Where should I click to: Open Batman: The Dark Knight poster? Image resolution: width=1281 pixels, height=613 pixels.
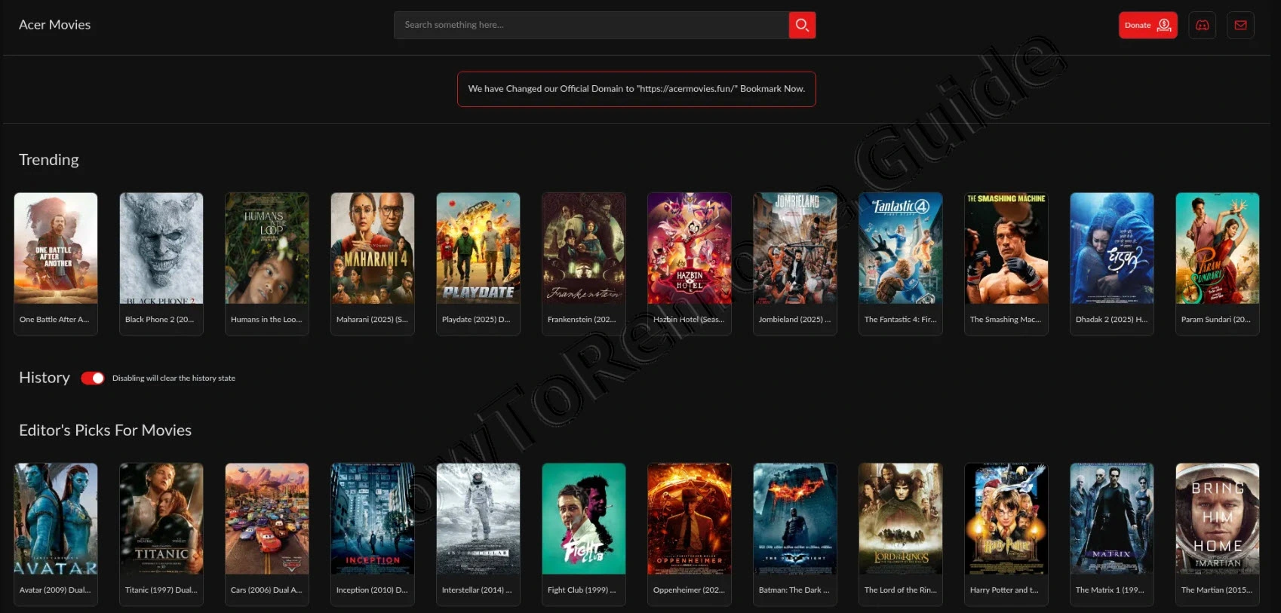point(795,519)
